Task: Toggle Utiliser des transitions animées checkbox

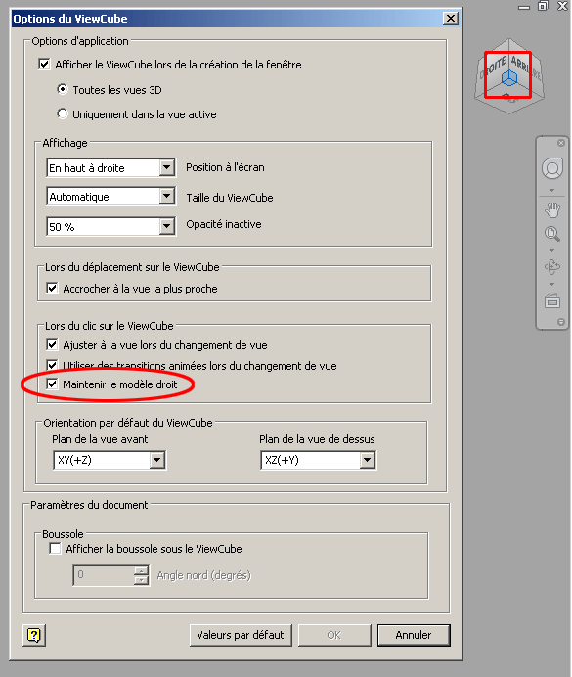Action: [52, 365]
